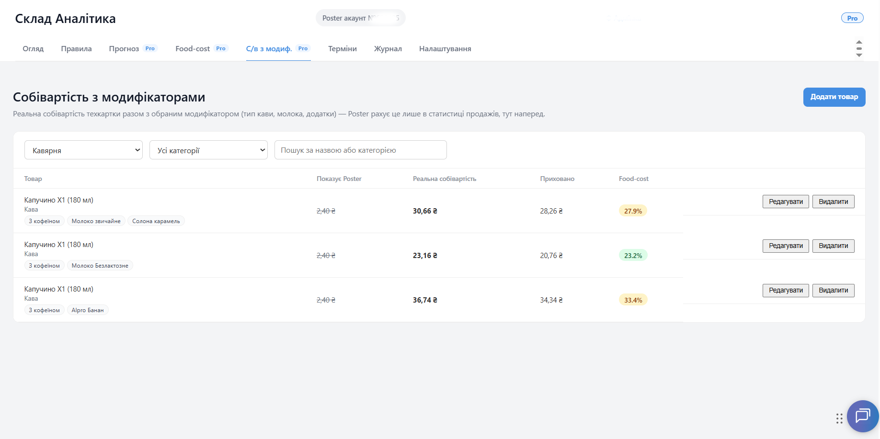Click the six-dot drag handle near chat
This screenshot has width=880, height=439.
(x=839, y=419)
